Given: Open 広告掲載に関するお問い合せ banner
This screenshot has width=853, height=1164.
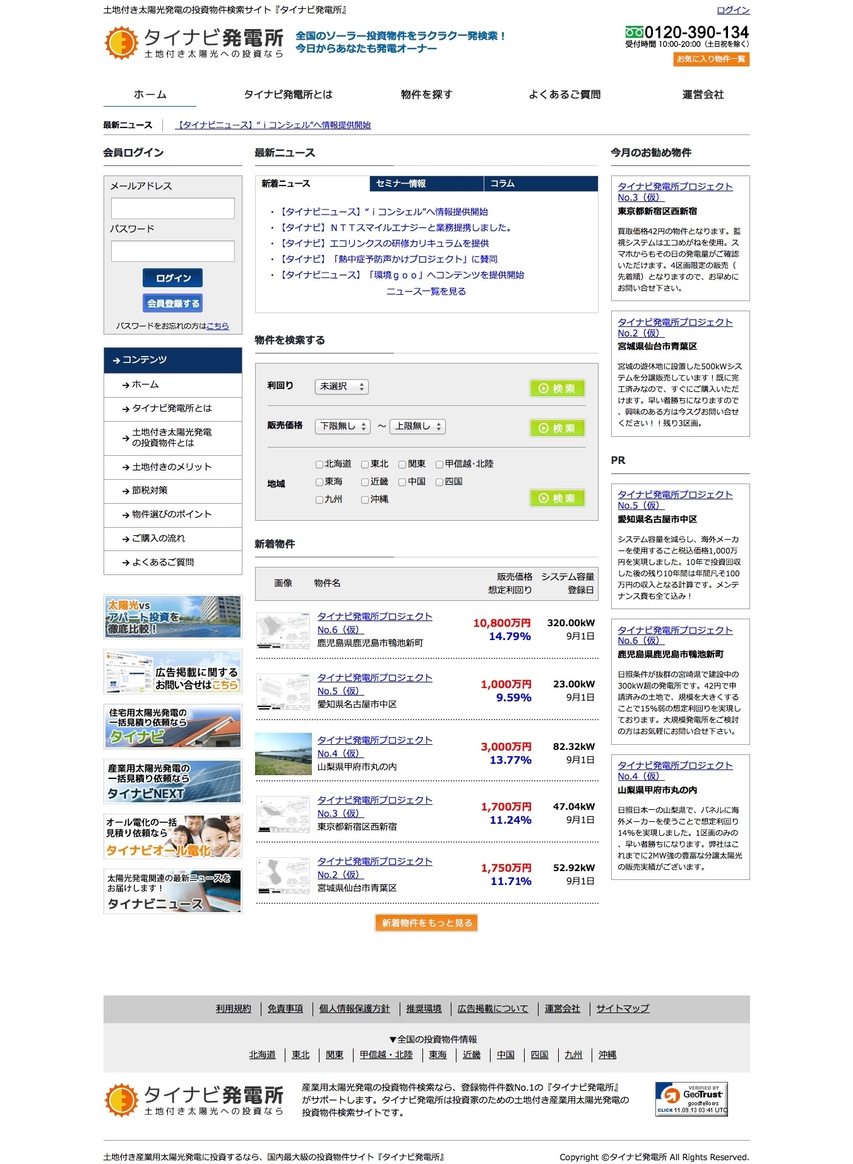Looking at the screenshot, I should [172, 672].
